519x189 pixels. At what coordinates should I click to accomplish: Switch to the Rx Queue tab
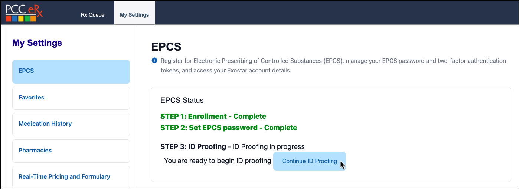click(x=92, y=15)
